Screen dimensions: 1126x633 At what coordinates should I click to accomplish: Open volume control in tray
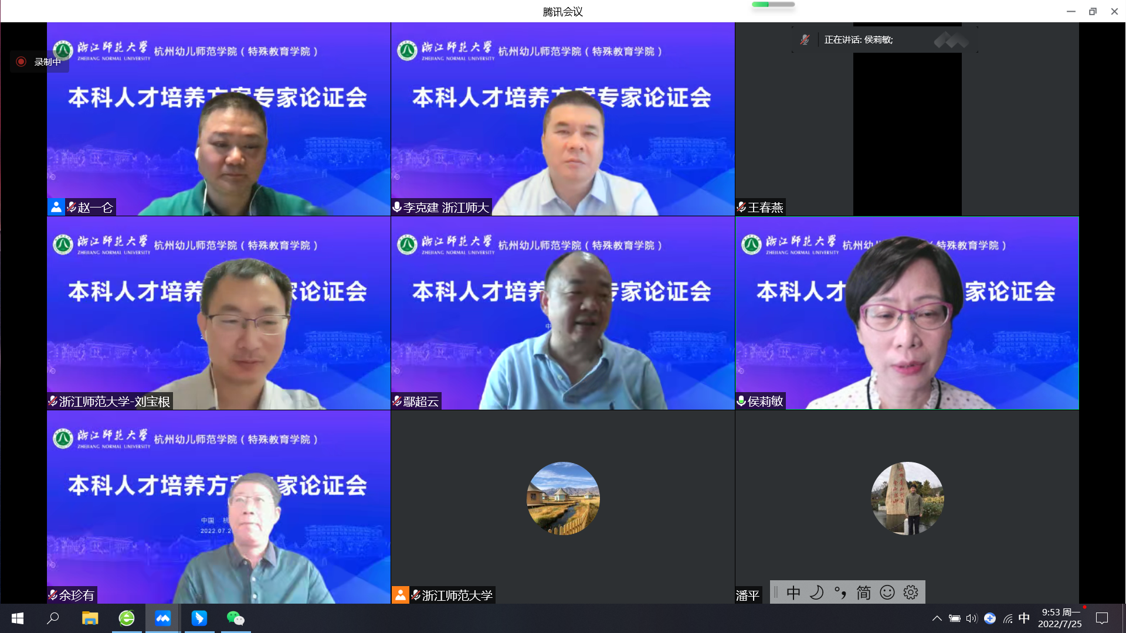point(972,618)
